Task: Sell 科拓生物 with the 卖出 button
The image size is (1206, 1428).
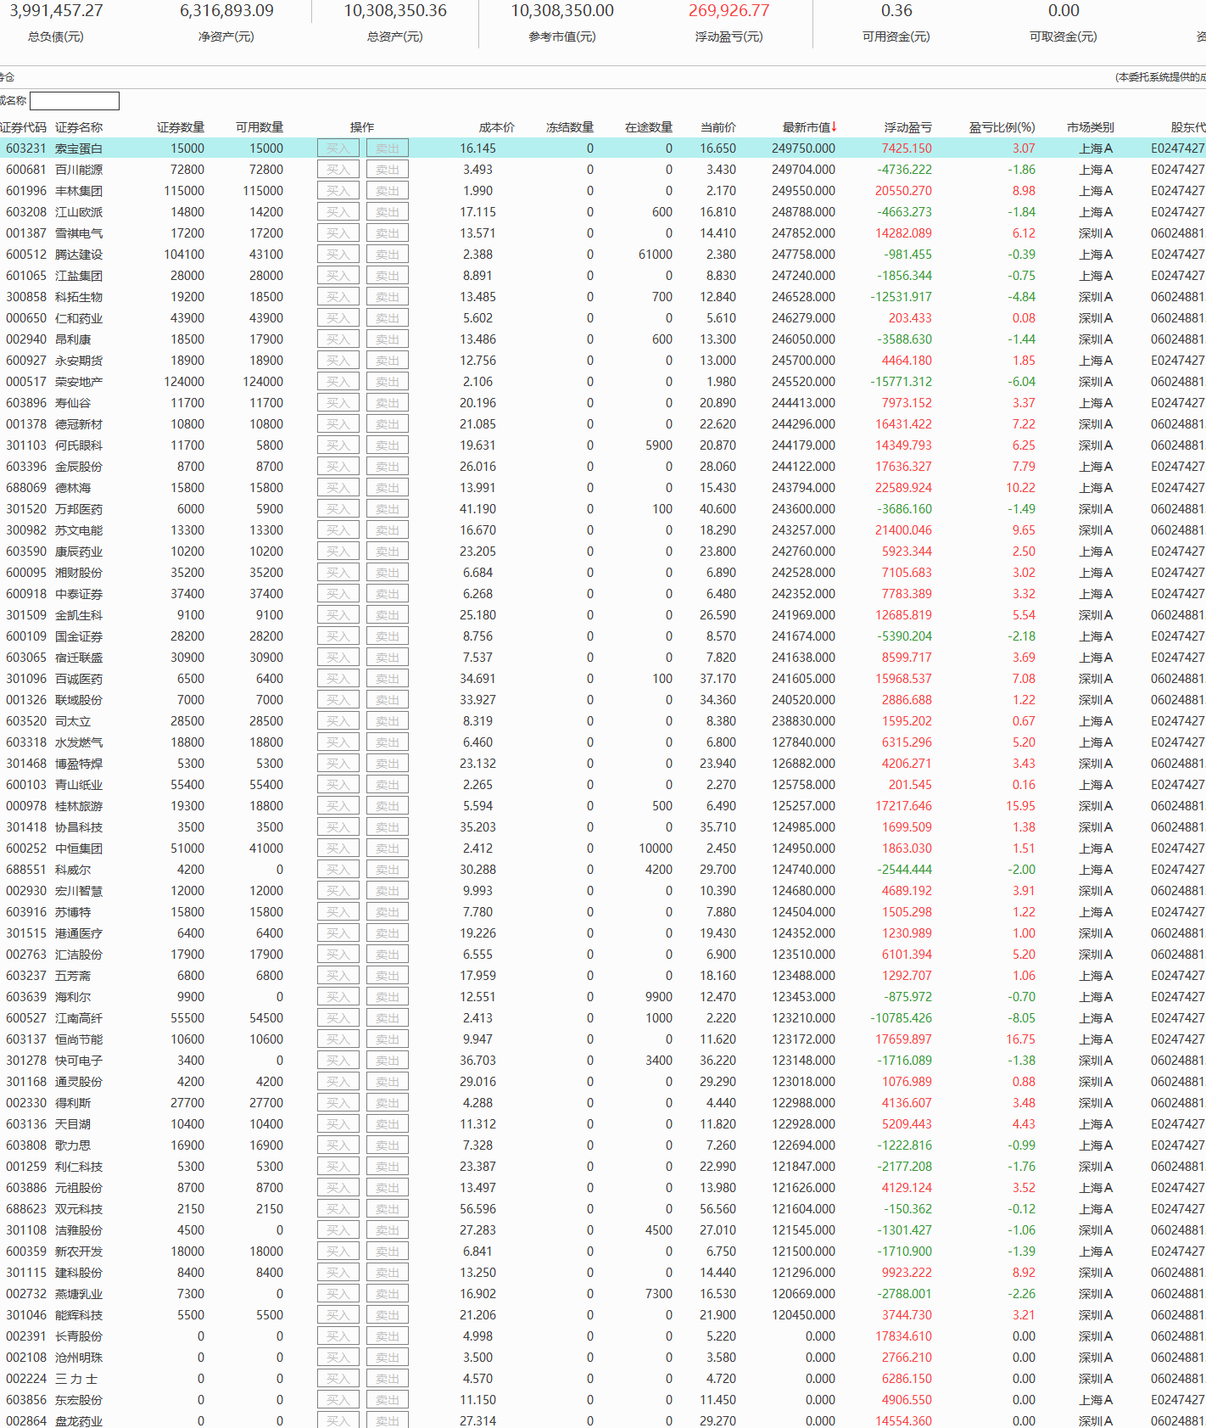Action: tap(388, 297)
